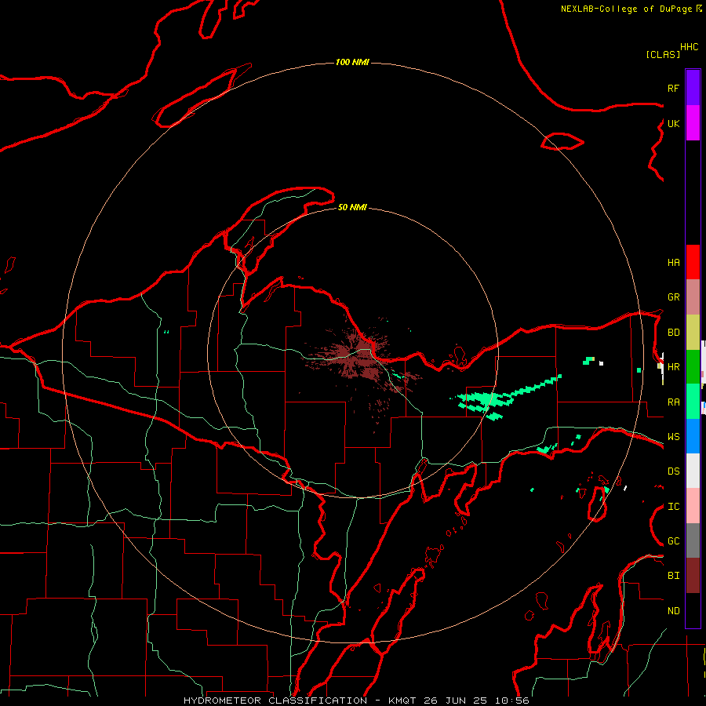Select the GC gray legend swatch
The height and width of the screenshot is (706, 706).
point(693,540)
